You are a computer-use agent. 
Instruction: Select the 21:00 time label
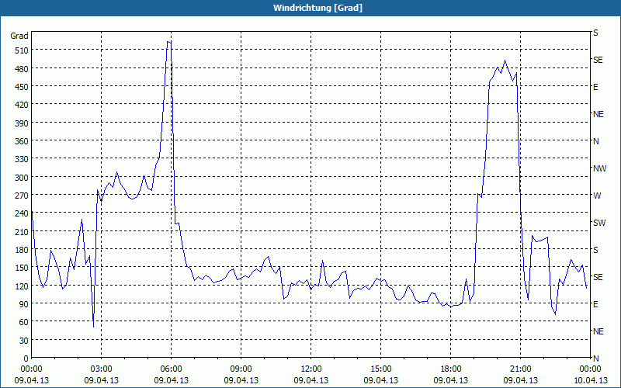pos(521,369)
